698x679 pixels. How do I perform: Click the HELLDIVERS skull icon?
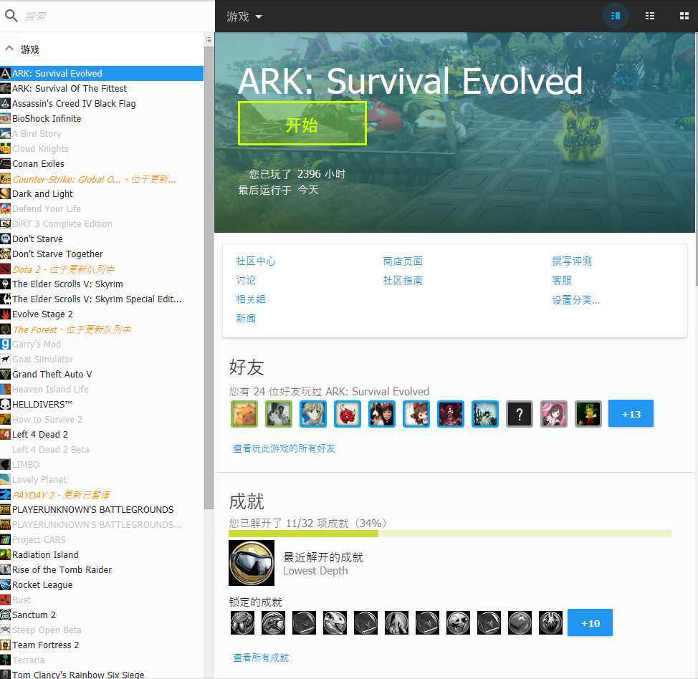pyautogui.click(x=5, y=405)
